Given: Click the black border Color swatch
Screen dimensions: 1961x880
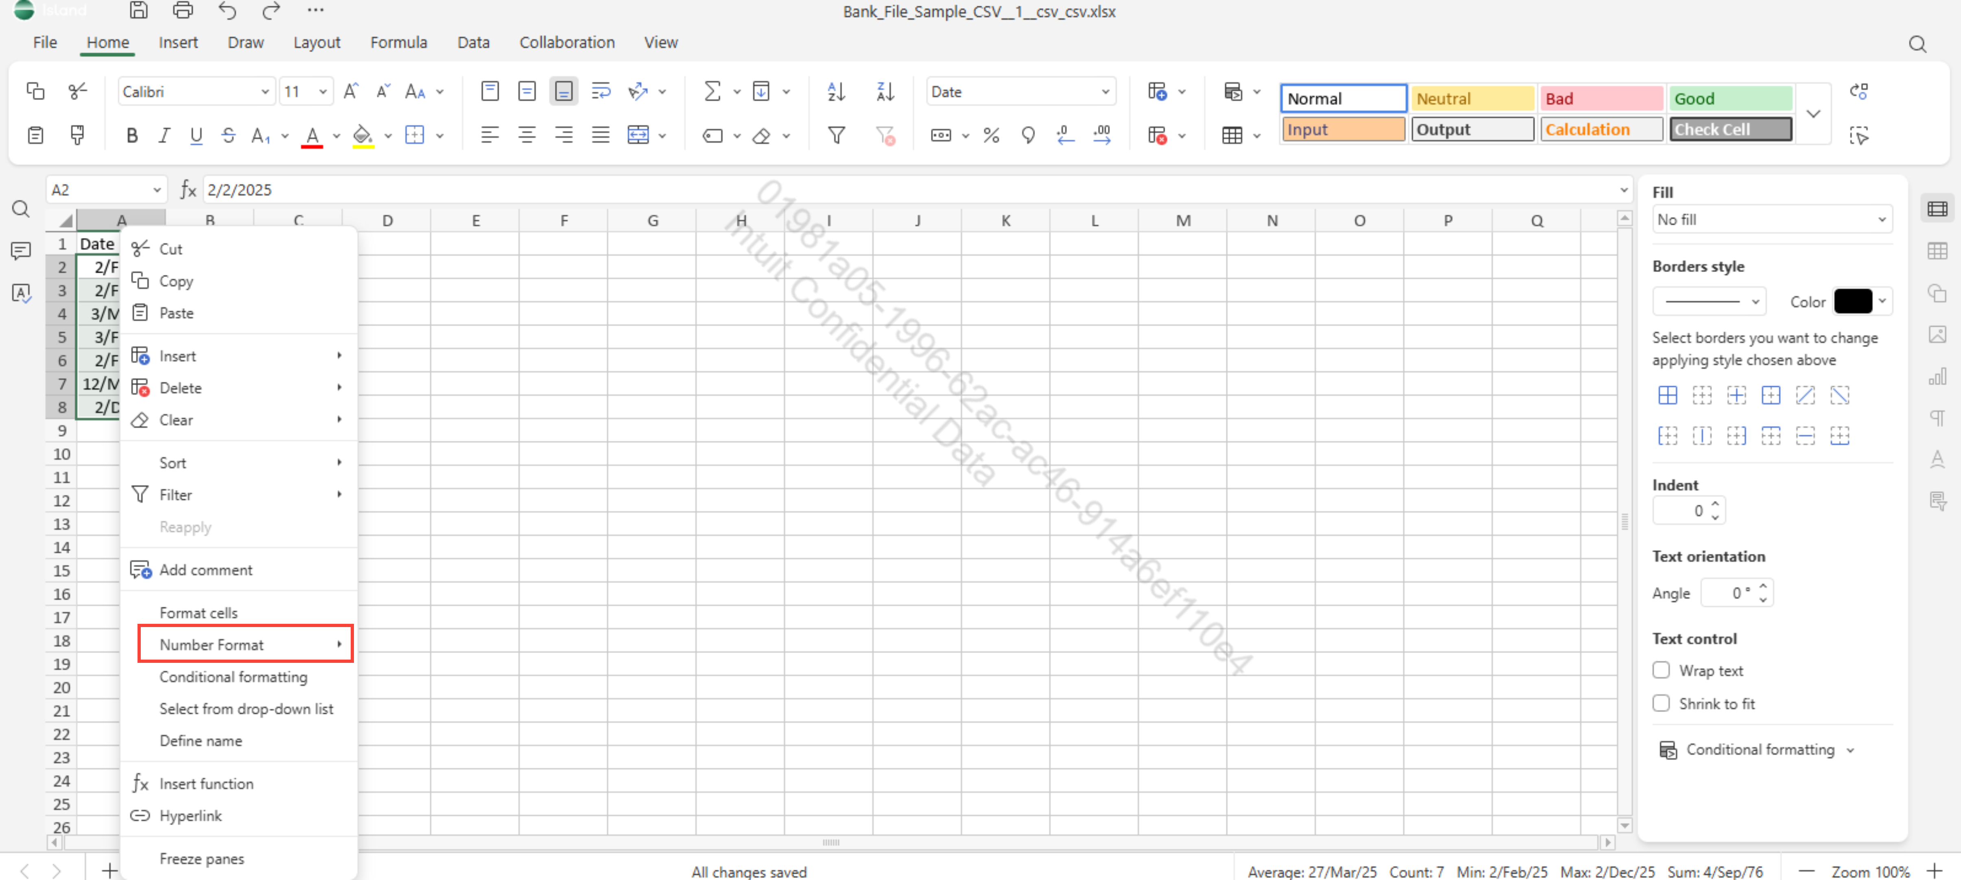Looking at the screenshot, I should [x=1852, y=301].
